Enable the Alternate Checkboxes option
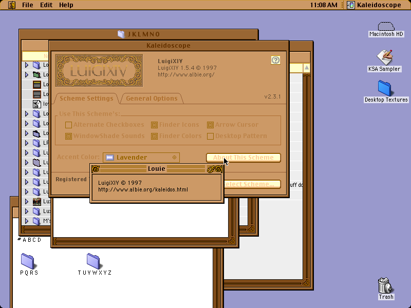Screen dimensions: 411x308 pos(68,125)
